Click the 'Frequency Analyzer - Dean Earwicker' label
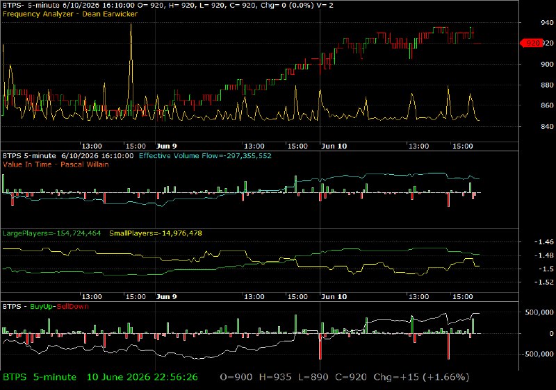Viewport: 556px width, 390px height. click(70, 14)
